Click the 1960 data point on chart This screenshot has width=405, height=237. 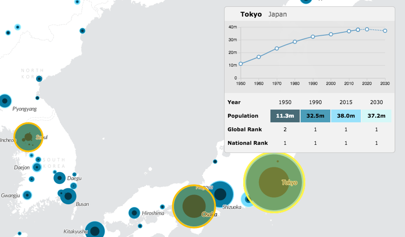point(259,57)
